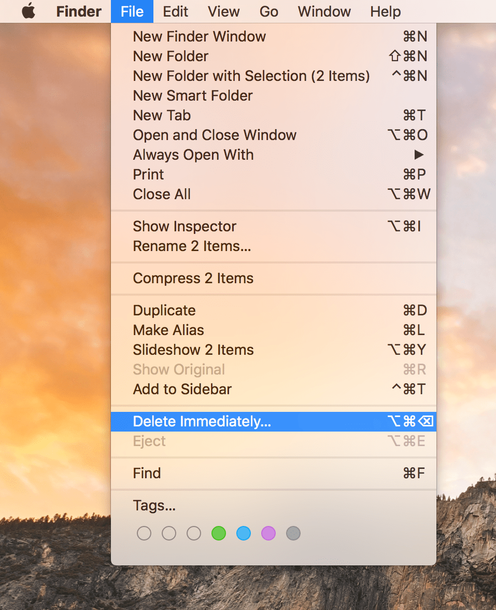Expand the Always Open With submenu

tap(193, 155)
